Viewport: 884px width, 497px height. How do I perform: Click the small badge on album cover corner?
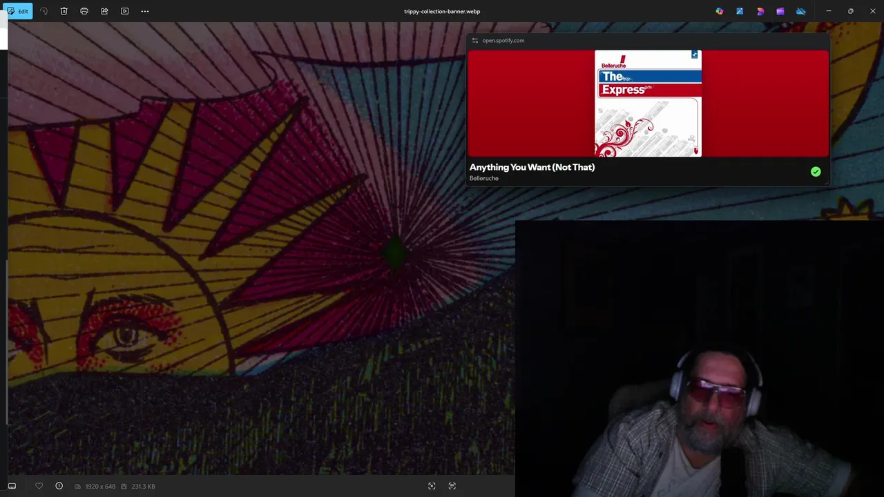pyautogui.click(x=695, y=55)
